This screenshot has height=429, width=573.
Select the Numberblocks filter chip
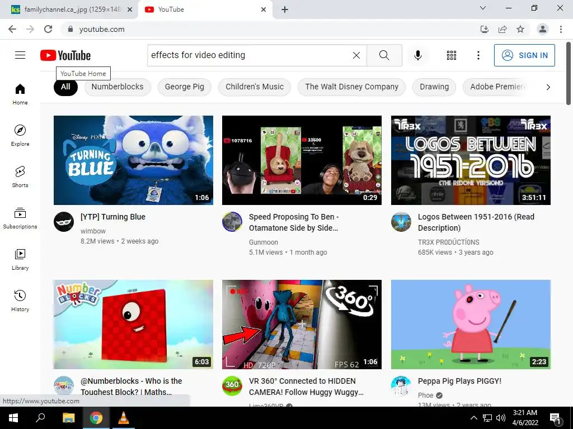[118, 87]
